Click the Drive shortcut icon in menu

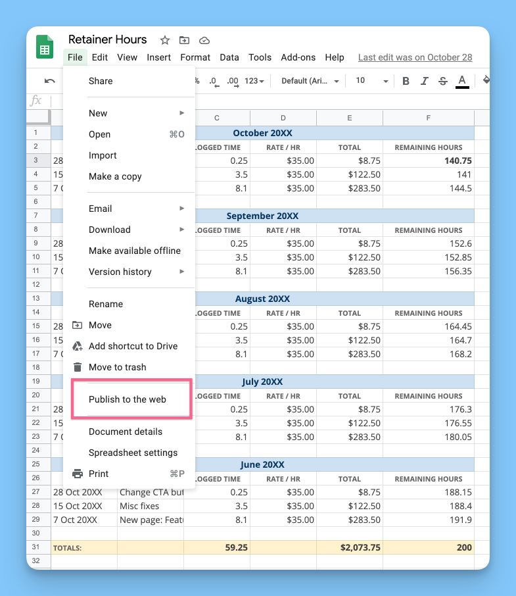[x=78, y=346]
